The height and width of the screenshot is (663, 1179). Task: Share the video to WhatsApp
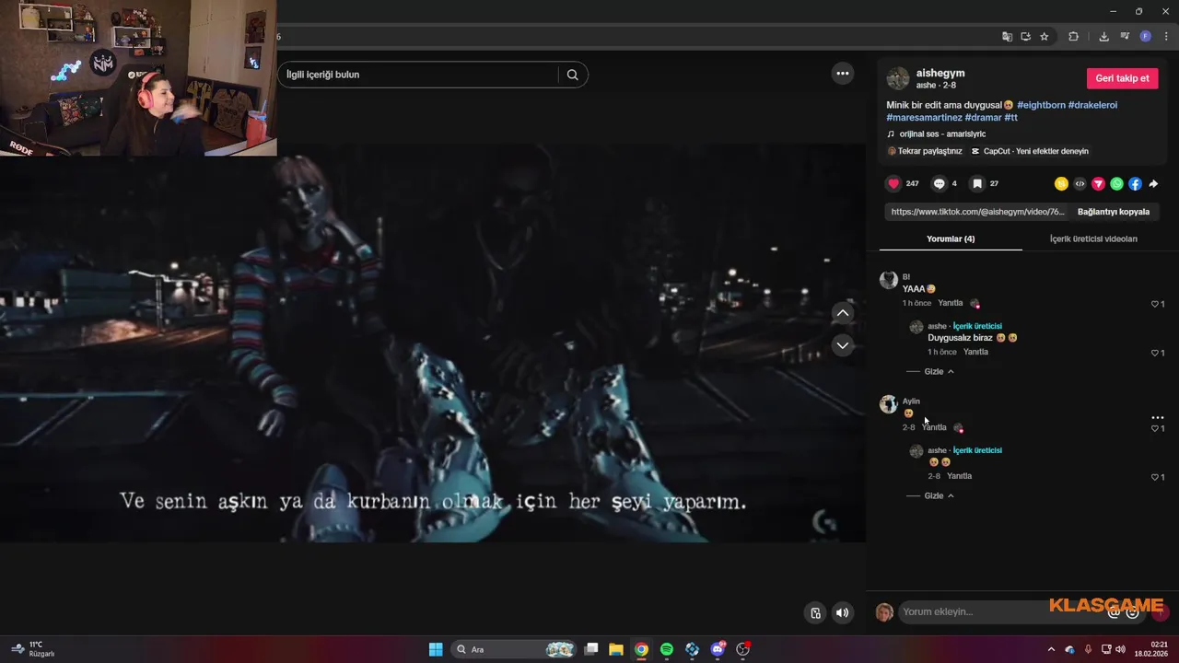coord(1116,183)
